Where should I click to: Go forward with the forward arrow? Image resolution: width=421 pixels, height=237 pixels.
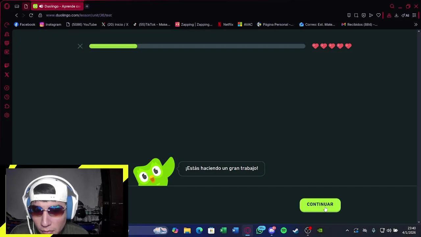pyautogui.click(x=23, y=15)
